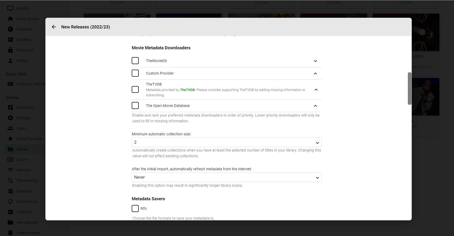Click the Users people icon
Image resolution: width=454 pixels, height=236 pixels.
(x=10, y=128)
